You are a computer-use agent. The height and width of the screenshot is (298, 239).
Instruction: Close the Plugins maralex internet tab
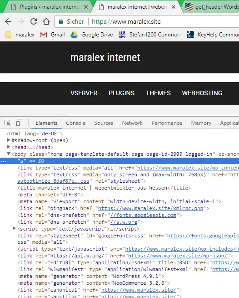(86, 7)
